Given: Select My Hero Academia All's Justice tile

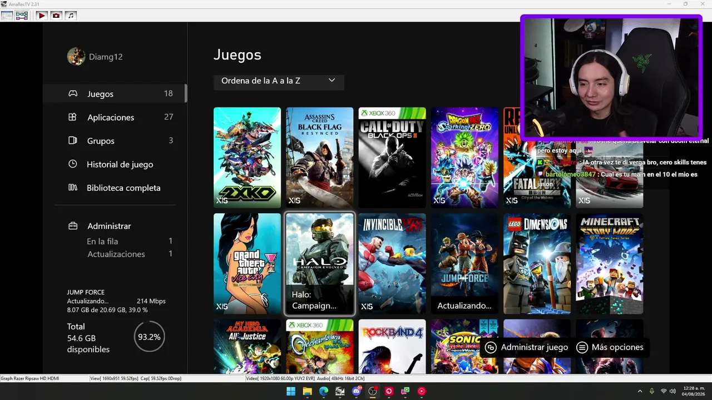Looking at the screenshot, I should 247,346.
